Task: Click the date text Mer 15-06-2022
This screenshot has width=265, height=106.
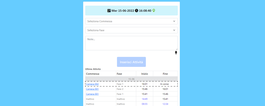Action: [x=123, y=11]
